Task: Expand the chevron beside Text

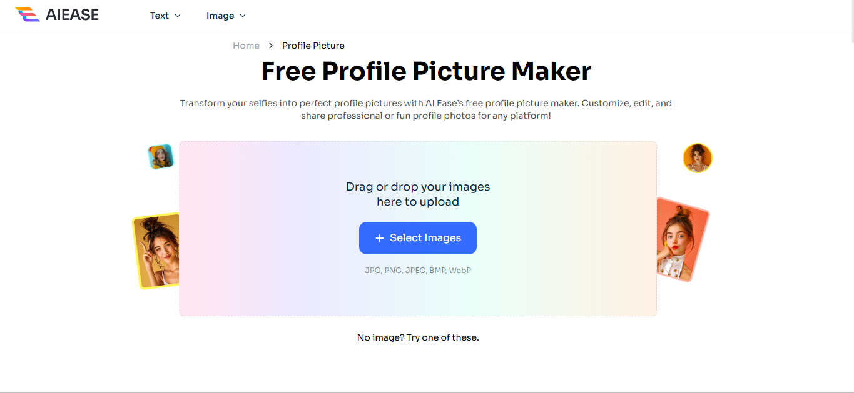Action: pos(178,16)
